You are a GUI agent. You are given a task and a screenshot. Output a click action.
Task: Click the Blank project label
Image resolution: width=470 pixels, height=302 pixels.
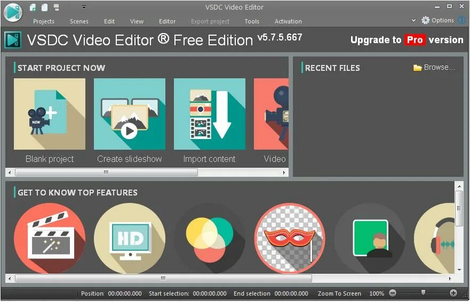[x=50, y=159]
